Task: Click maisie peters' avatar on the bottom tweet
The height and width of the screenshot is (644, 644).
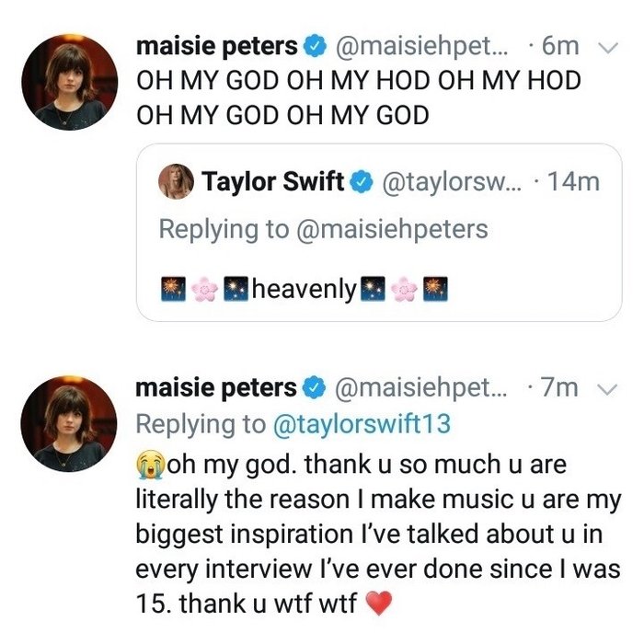Action: point(69,424)
